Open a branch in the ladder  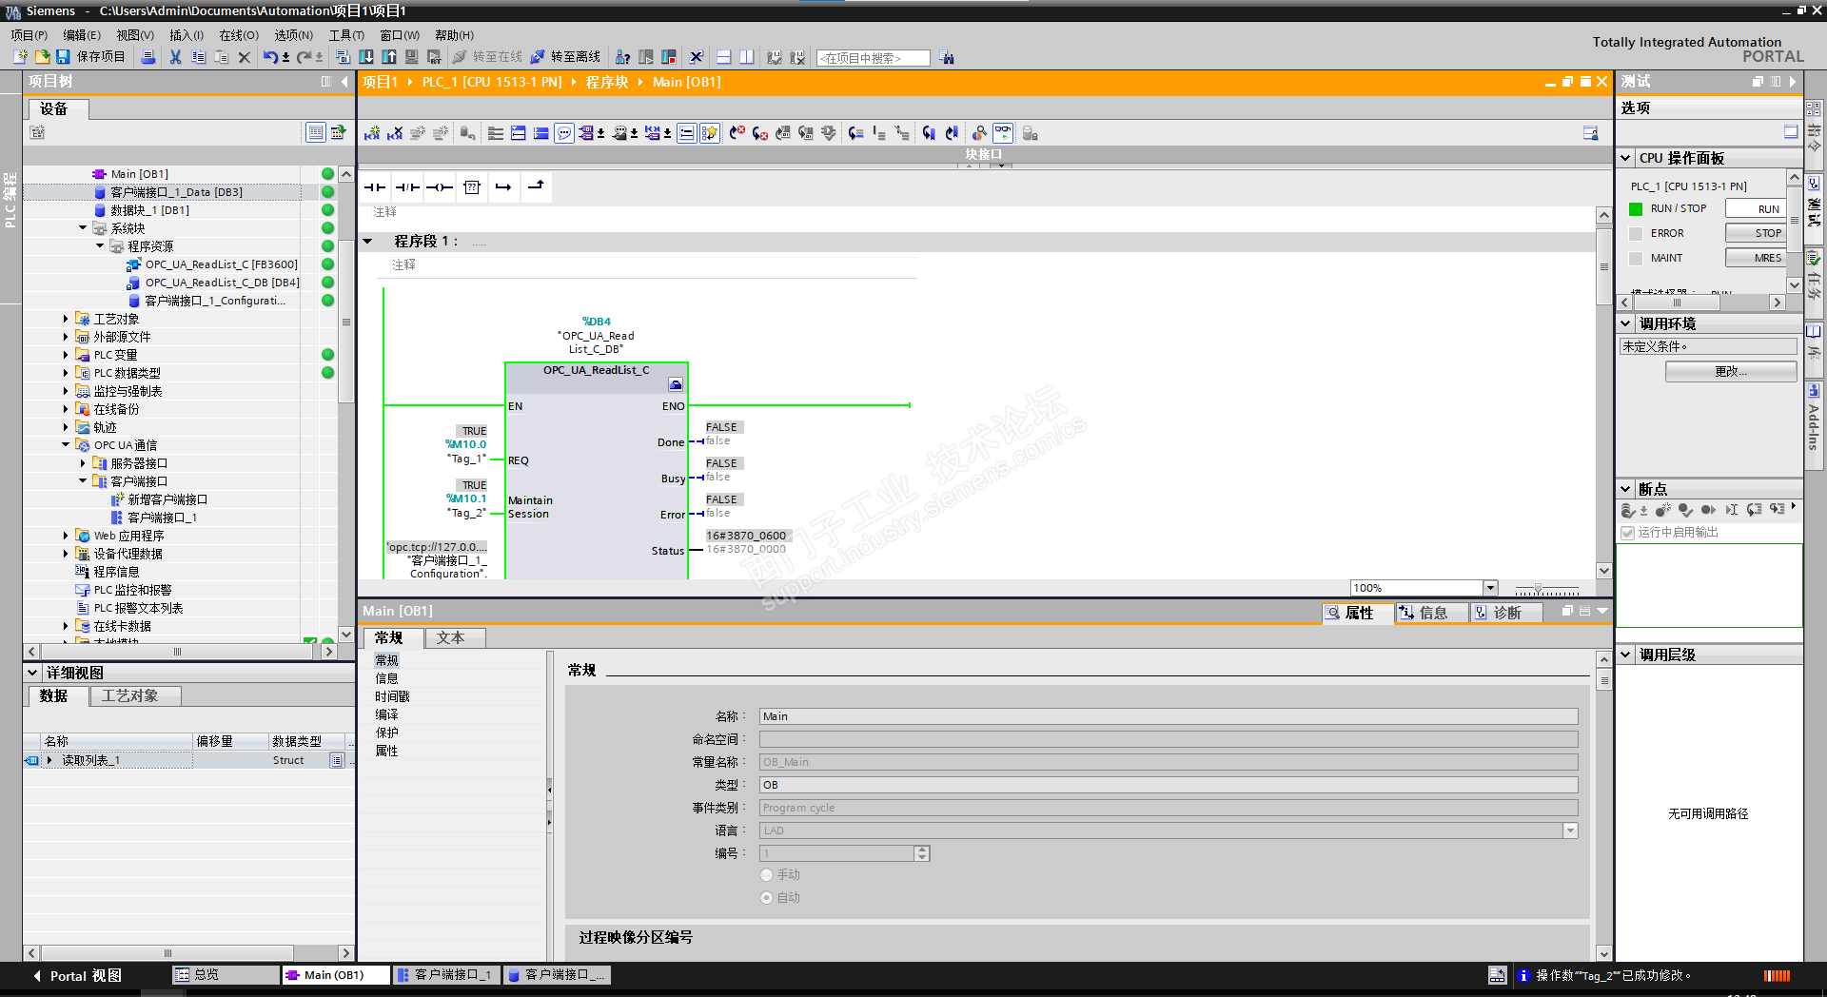pyautogui.click(x=503, y=187)
